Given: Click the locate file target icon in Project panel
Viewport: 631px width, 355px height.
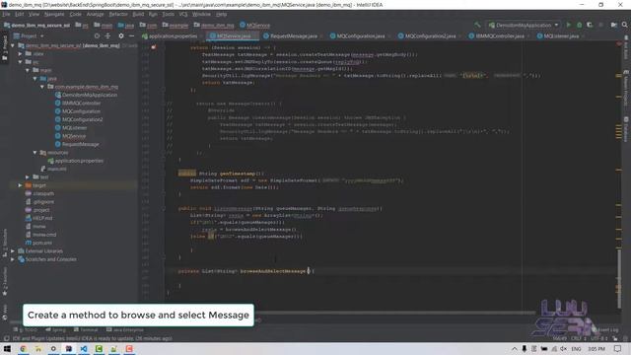Looking at the screenshot, I should tap(97, 35).
